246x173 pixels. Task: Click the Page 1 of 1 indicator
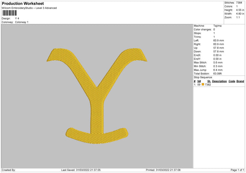(237, 170)
